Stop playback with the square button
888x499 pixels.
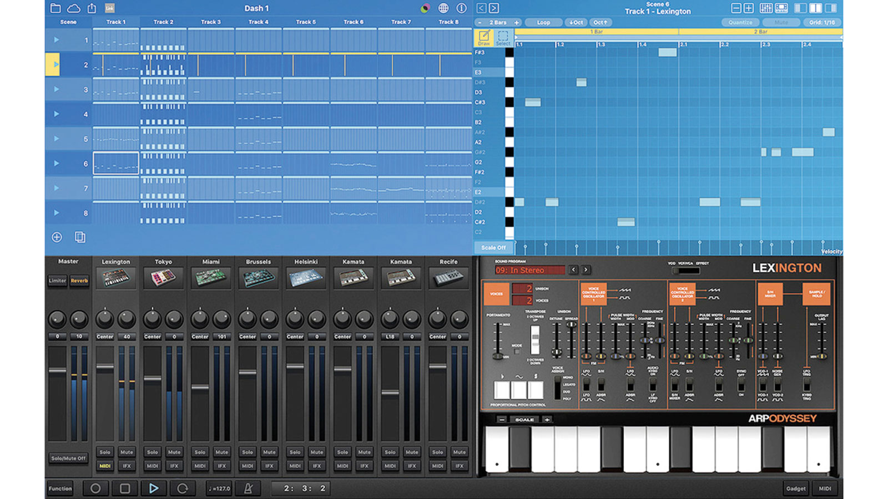125,488
